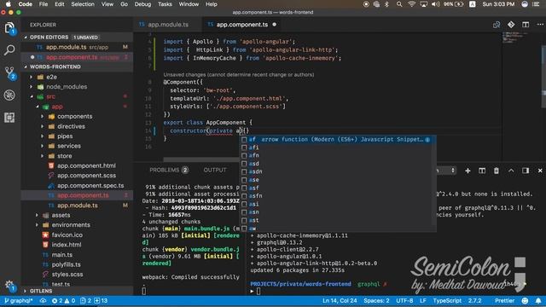Select the 'asd' snippet suggestion
Image resolution: width=546 pixels, height=307 pixels.
pos(335,164)
